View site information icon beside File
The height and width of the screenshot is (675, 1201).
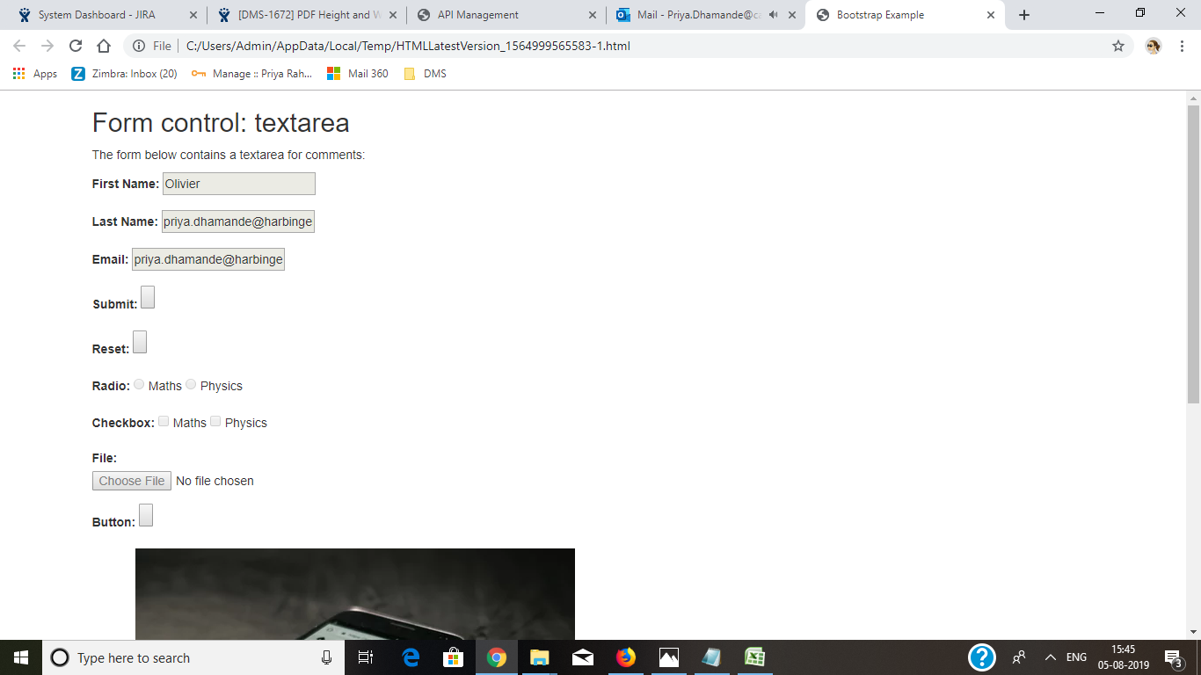click(139, 46)
